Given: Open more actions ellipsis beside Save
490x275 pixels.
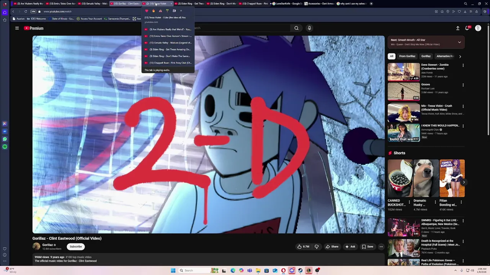Looking at the screenshot, I should [x=381, y=247].
